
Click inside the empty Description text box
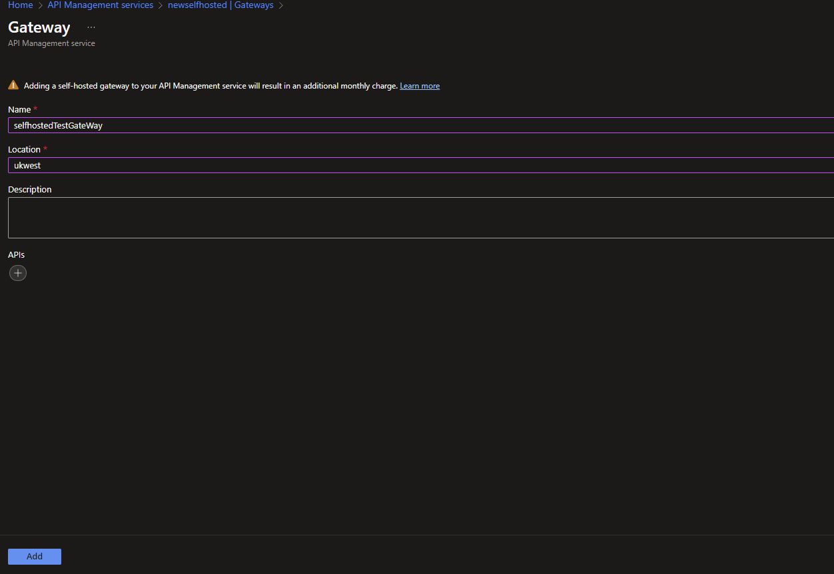pos(420,218)
